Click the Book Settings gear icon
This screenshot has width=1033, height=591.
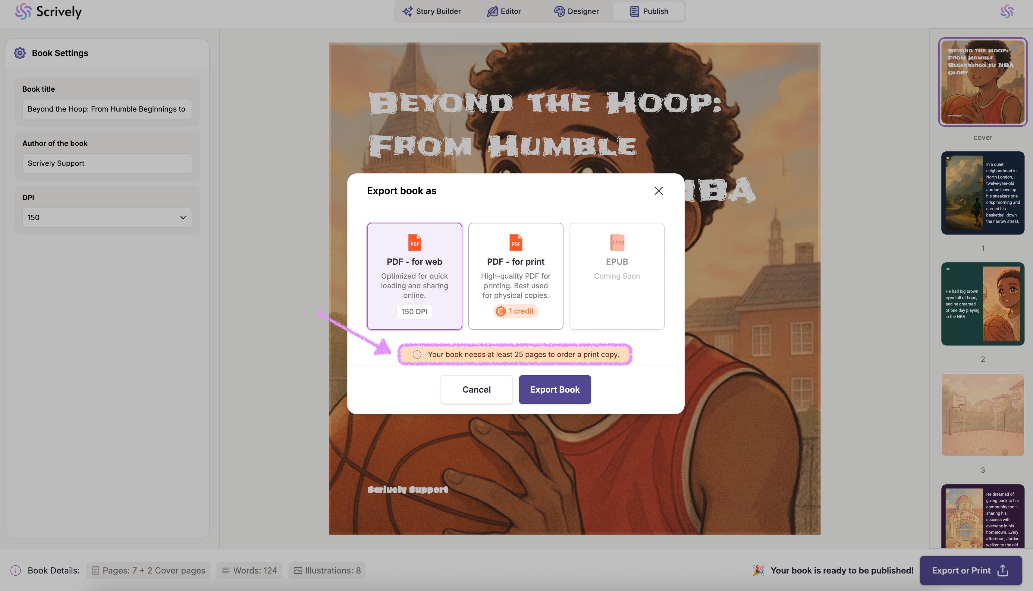click(x=20, y=53)
